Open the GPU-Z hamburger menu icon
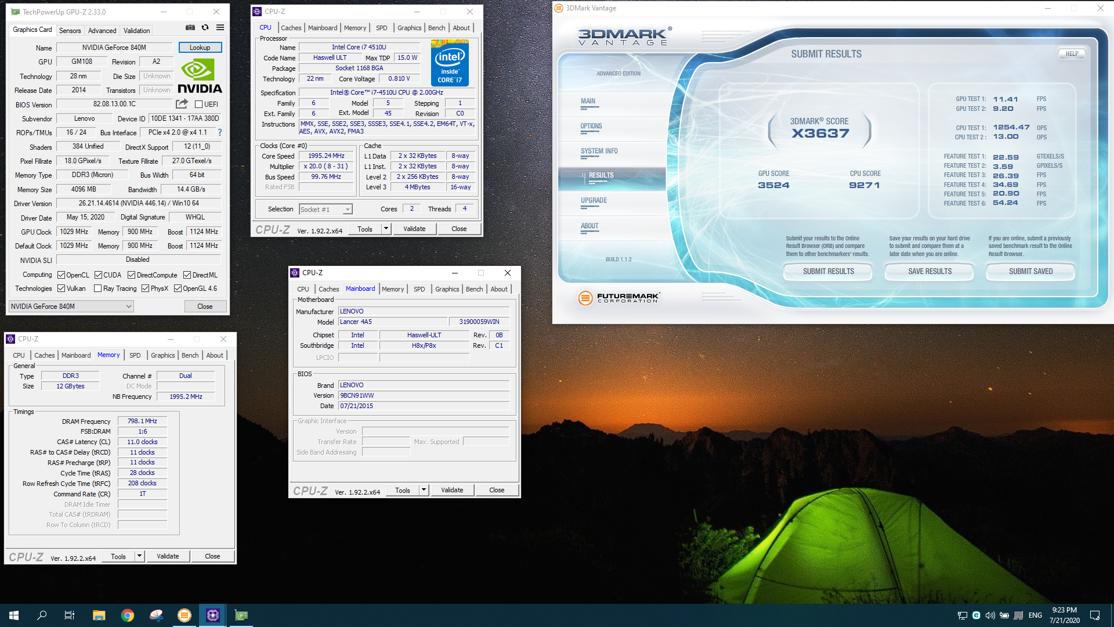Viewport: 1114px width, 627px height. click(x=220, y=27)
